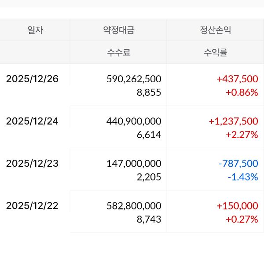Open the 2025/12/26 date row

(x=32, y=79)
